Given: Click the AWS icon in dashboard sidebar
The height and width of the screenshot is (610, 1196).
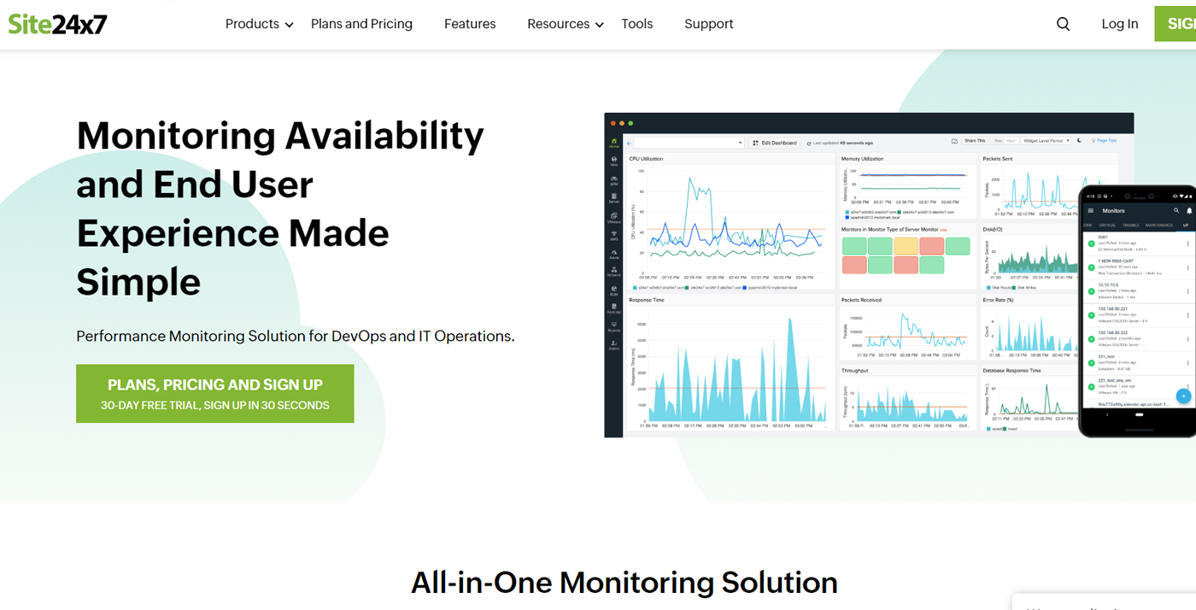Looking at the screenshot, I should (x=613, y=236).
